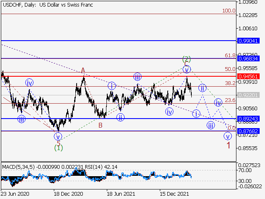Click the 1.02285 price axis value

(248, 15)
